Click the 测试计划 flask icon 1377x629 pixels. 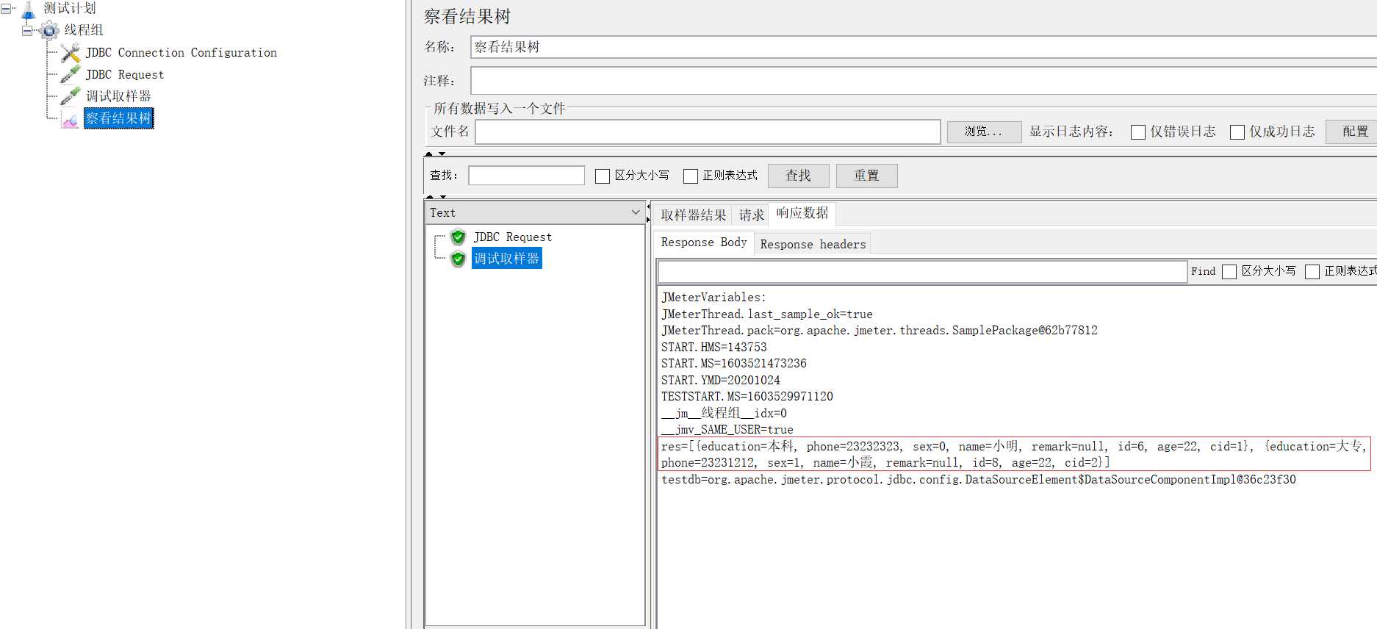(29, 10)
